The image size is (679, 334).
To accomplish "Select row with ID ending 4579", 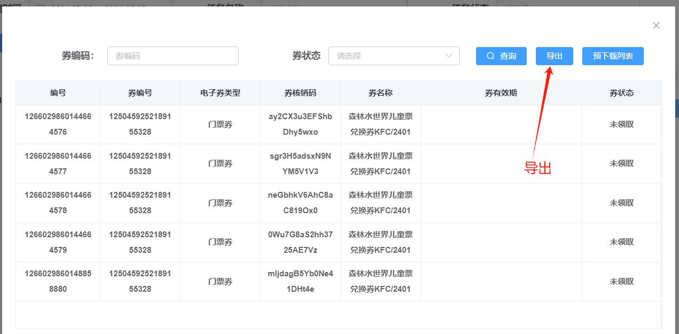I will point(58,242).
